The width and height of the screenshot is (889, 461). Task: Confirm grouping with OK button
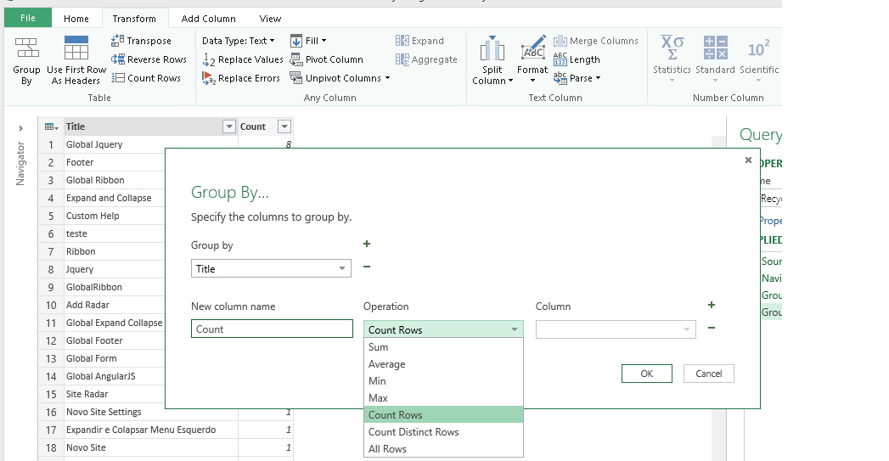646,374
